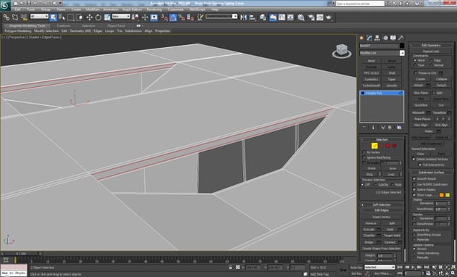Open the reference coordinate system dropdown
The image size is (457, 277).
(121, 17)
